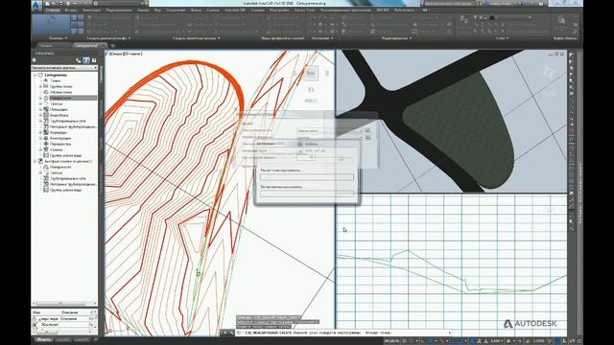Click the Облака точек cloud icon
614x345 pixels.
coord(46,92)
